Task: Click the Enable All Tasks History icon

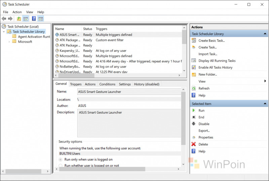Action: 194,67
